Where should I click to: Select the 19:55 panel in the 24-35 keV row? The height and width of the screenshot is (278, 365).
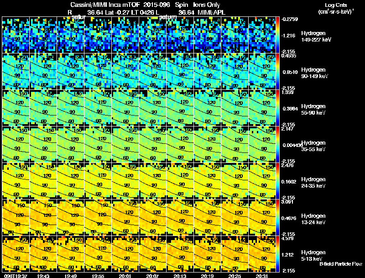(x=98, y=181)
